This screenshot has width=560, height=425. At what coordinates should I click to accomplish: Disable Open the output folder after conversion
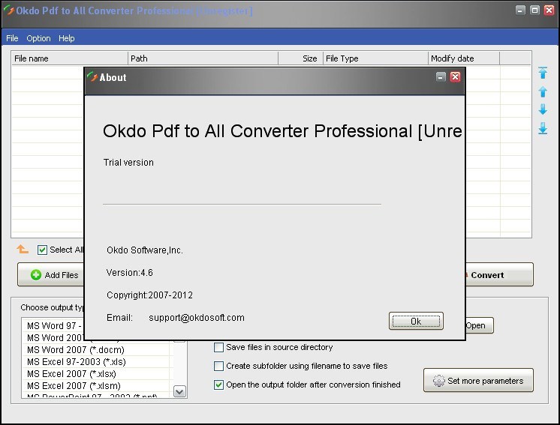(218, 385)
